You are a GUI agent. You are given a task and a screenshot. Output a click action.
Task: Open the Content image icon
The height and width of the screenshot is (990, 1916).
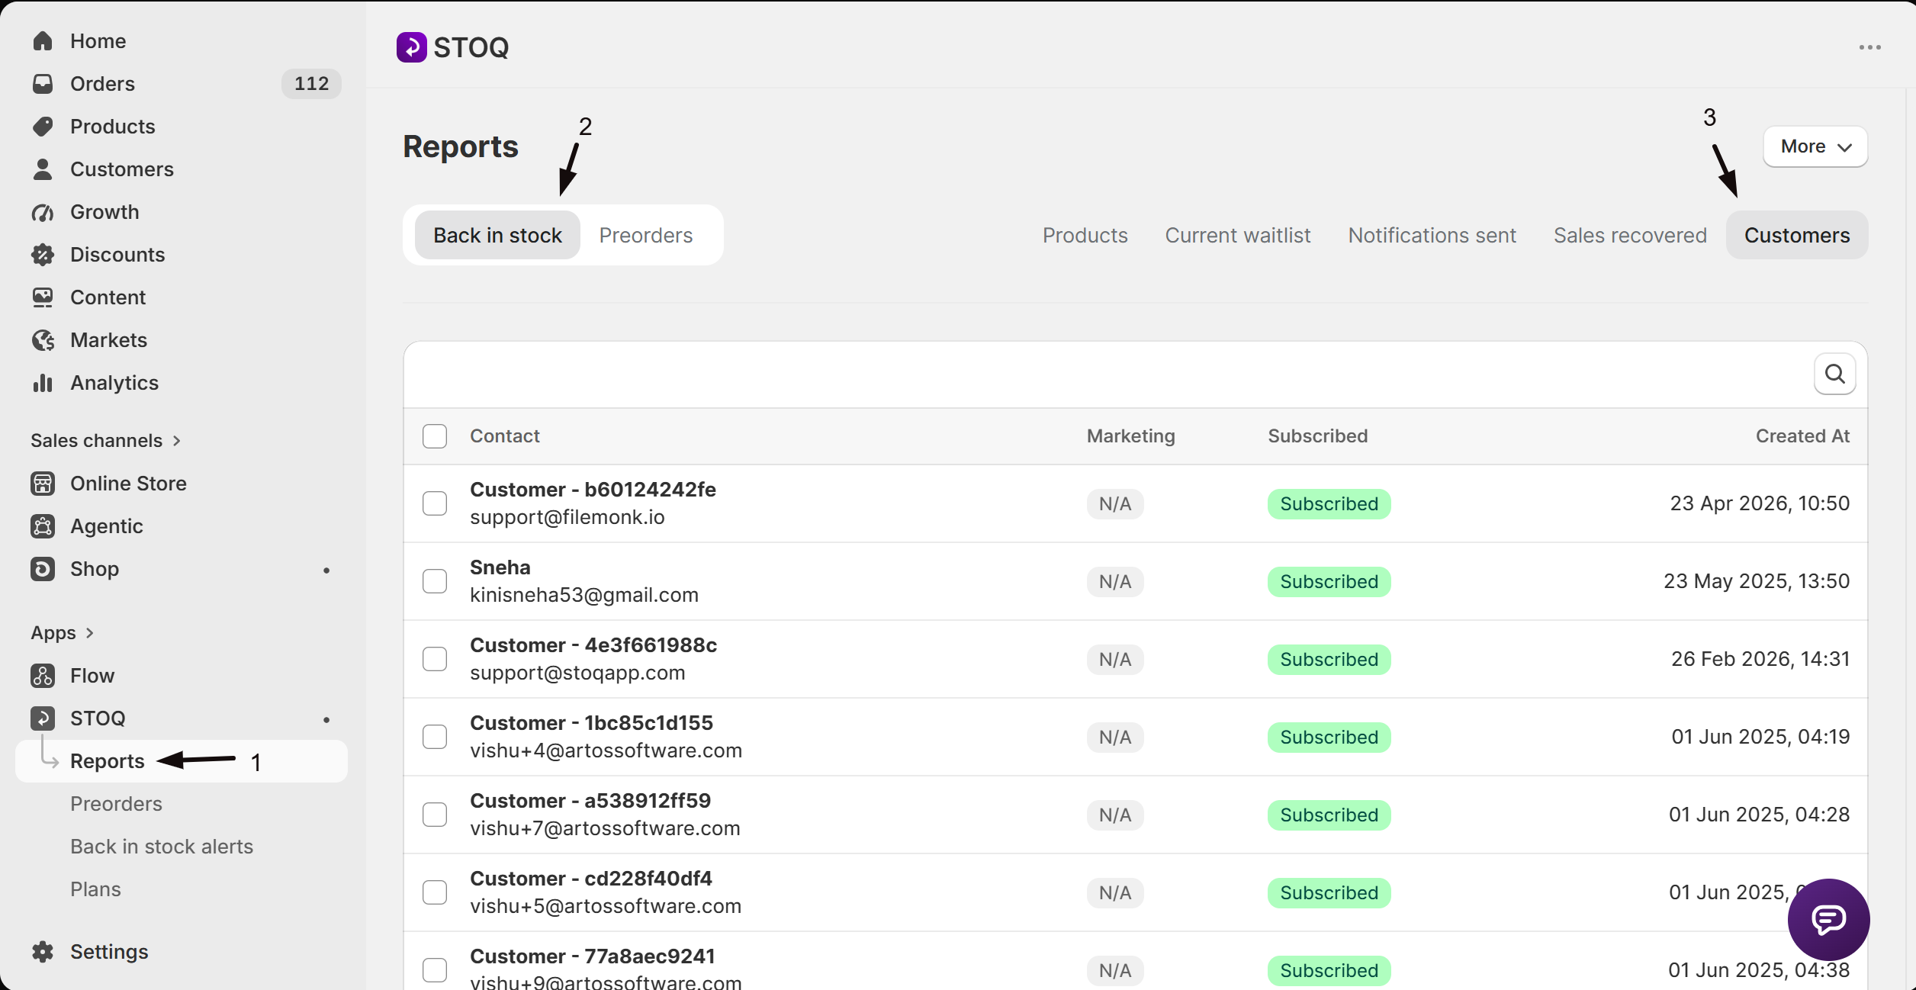click(43, 297)
